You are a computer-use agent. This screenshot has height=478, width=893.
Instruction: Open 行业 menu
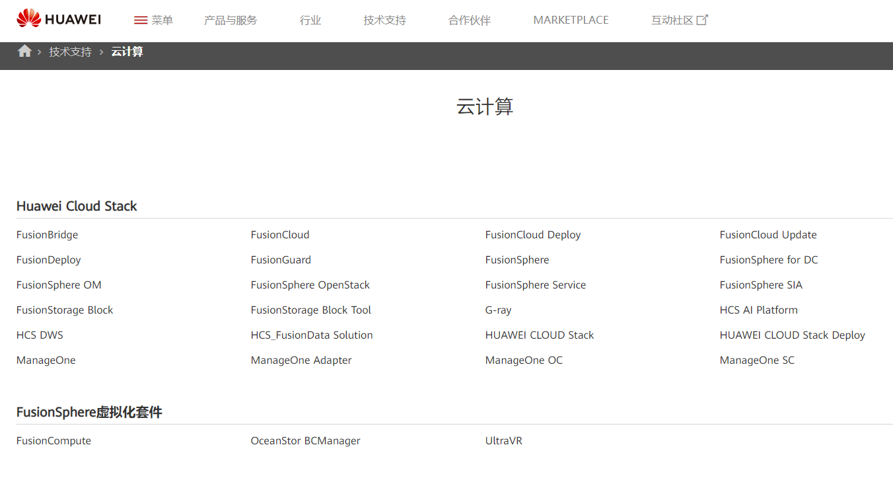(310, 20)
